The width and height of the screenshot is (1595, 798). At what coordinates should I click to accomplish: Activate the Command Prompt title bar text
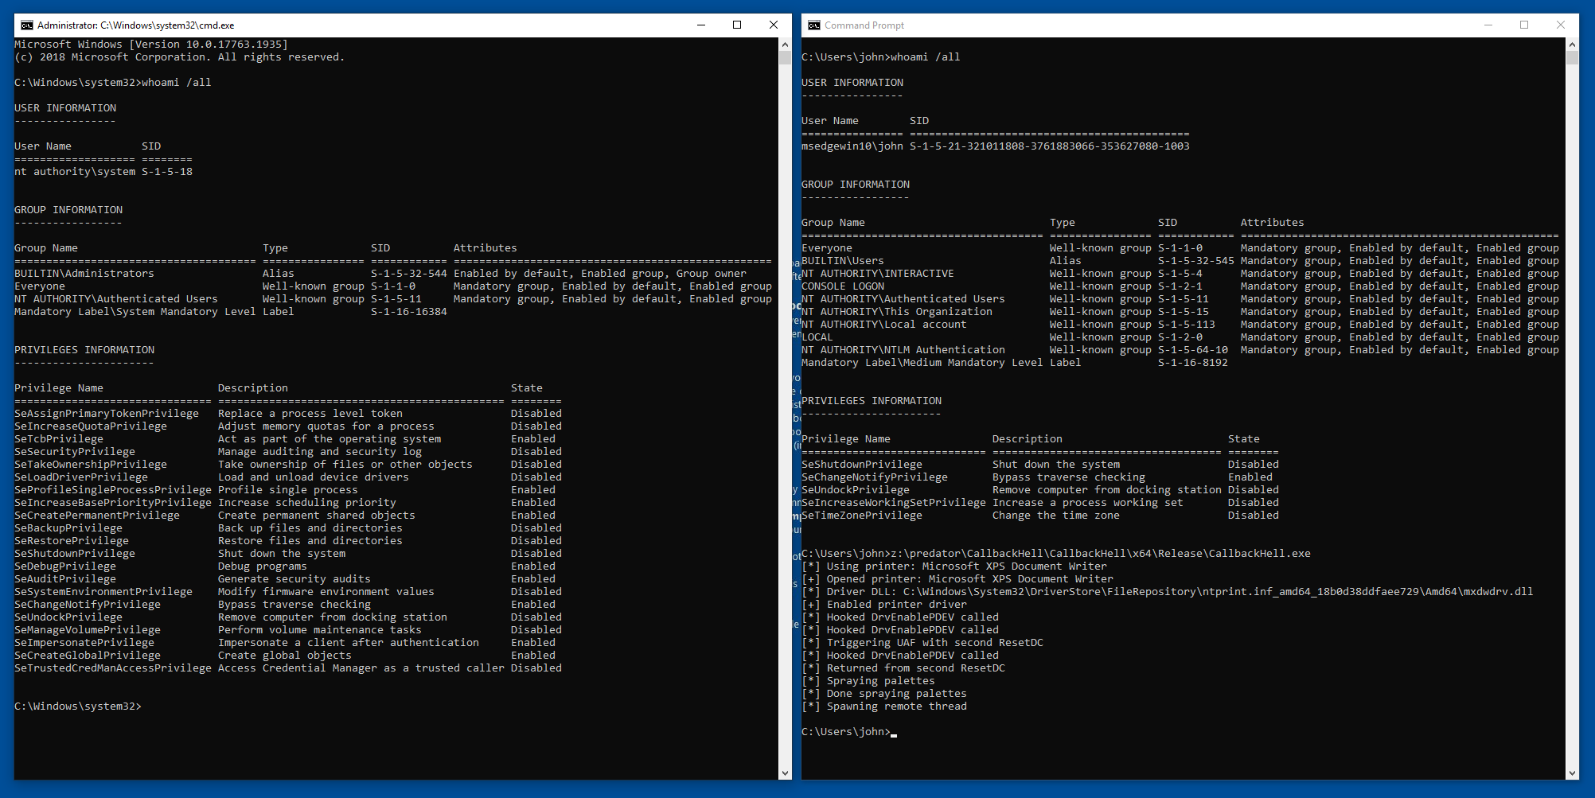(x=864, y=25)
